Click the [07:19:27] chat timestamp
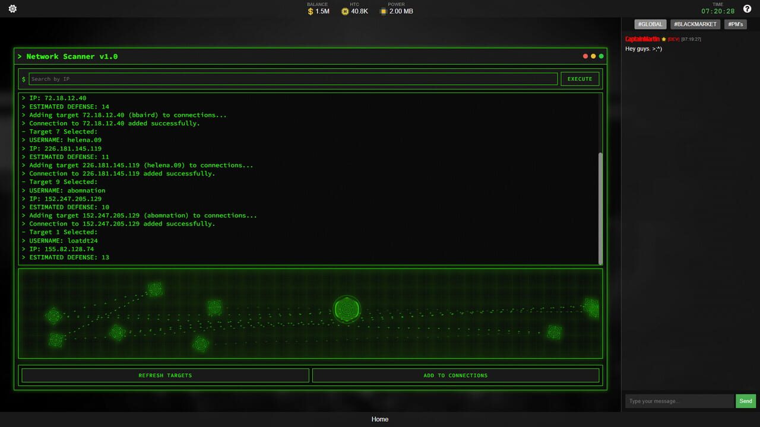 click(691, 39)
